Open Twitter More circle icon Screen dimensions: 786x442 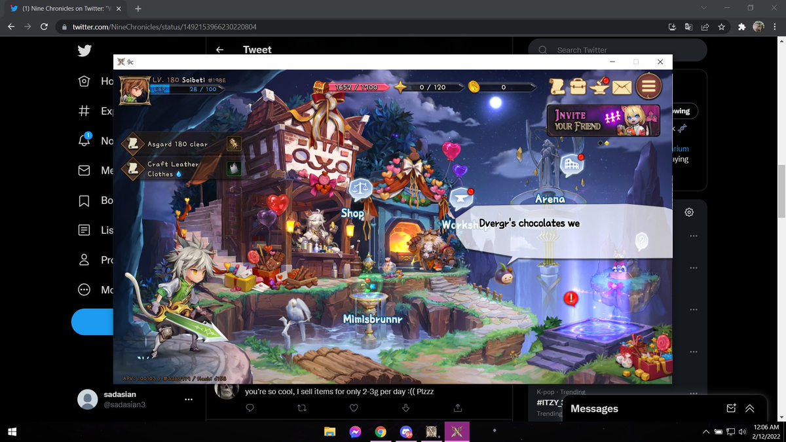coord(84,289)
